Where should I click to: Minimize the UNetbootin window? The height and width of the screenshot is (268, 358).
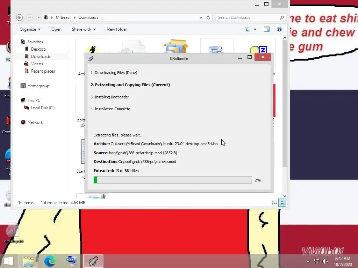point(240,58)
